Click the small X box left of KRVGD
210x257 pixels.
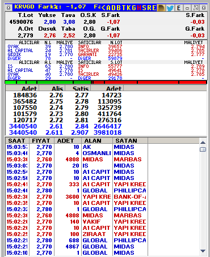9,8
